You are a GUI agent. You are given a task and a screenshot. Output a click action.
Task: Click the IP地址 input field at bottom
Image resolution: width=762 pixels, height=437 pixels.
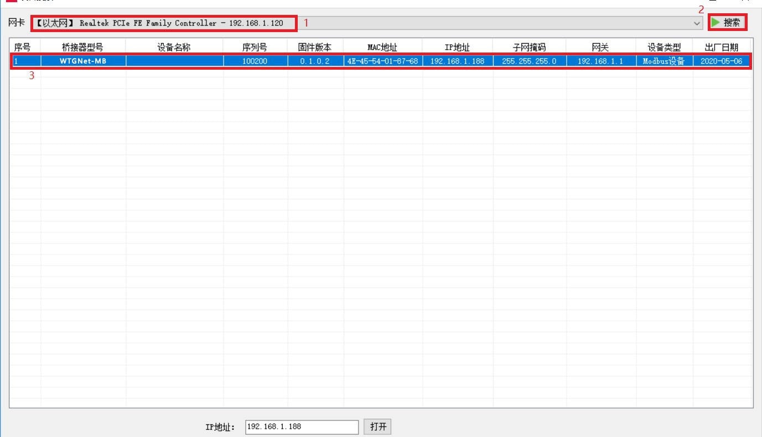pos(302,427)
